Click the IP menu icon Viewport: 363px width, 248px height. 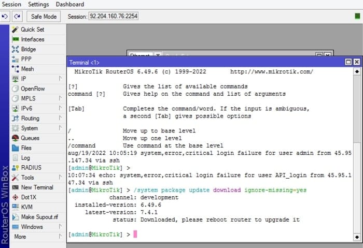[15, 79]
